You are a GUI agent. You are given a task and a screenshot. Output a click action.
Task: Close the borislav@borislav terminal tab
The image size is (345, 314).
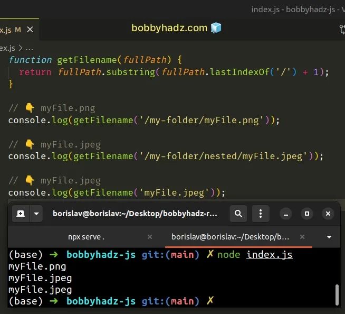pyautogui.click(x=302, y=237)
